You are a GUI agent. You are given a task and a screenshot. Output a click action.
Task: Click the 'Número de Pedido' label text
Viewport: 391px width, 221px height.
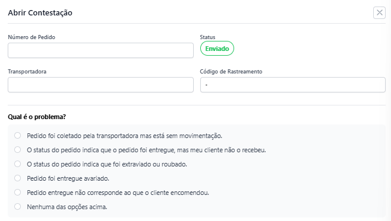(x=31, y=37)
